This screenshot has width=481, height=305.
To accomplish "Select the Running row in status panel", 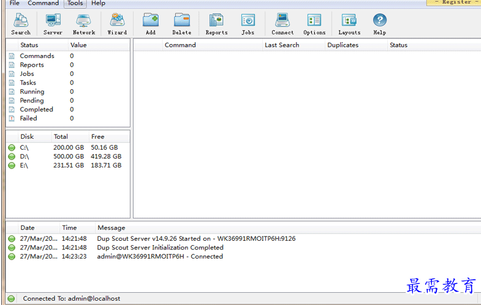I will 68,92.
